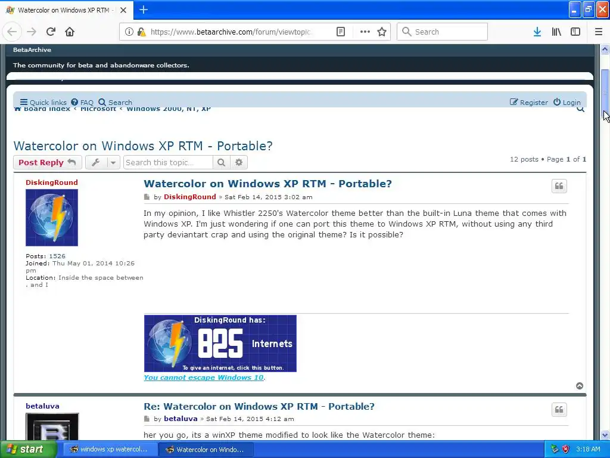This screenshot has width=610, height=458.
Task: Click the forum search magnifier at right of breadcrumbs
Action: [x=580, y=110]
